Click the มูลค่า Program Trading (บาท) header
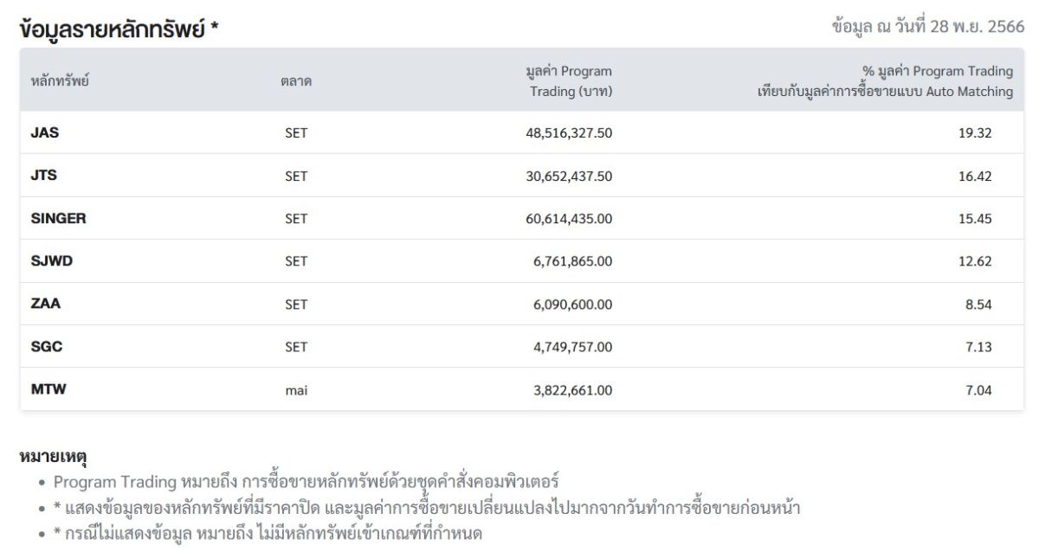This screenshot has height=558, width=1039. [569, 81]
